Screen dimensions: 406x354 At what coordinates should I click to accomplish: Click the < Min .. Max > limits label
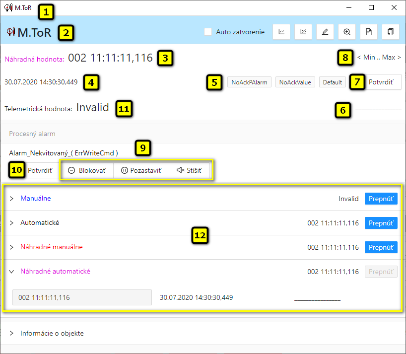click(379, 58)
